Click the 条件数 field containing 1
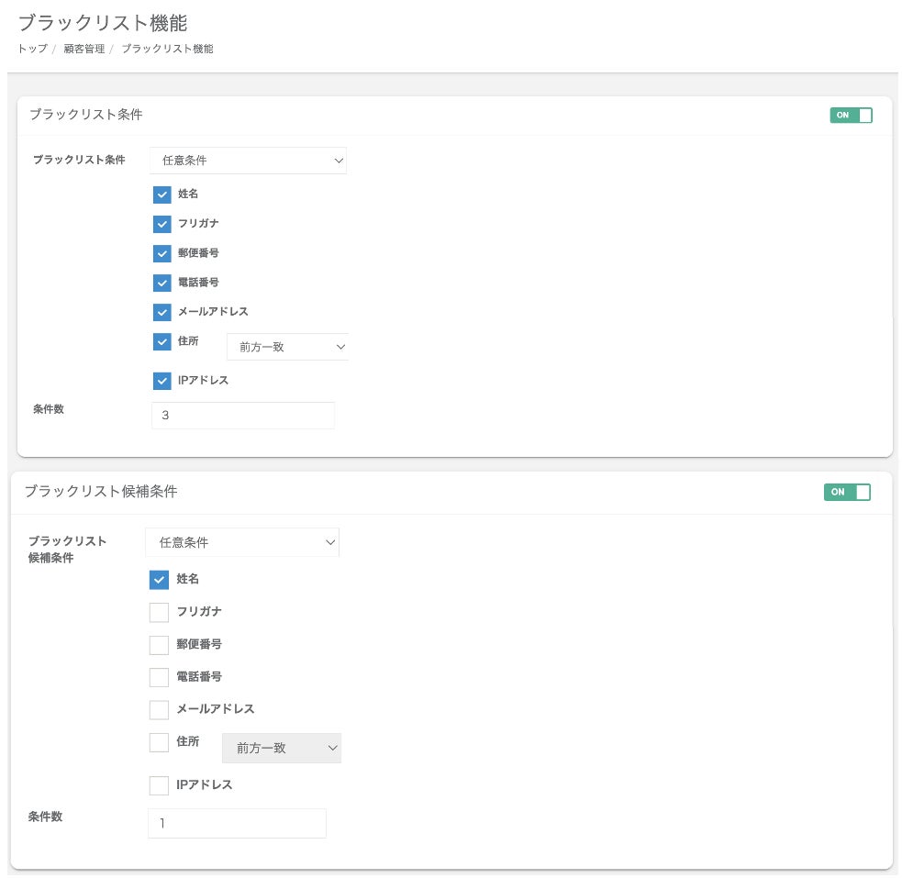 (x=237, y=824)
